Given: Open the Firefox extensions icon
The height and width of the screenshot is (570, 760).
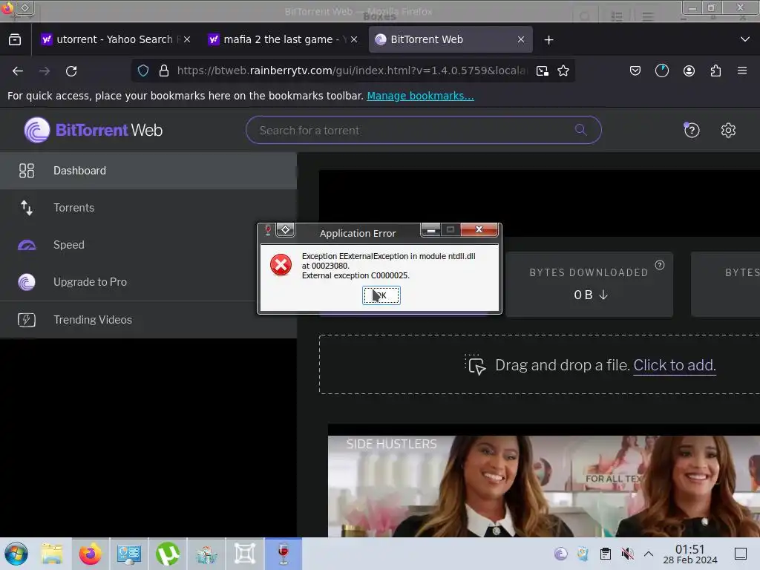Looking at the screenshot, I should tap(715, 71).
